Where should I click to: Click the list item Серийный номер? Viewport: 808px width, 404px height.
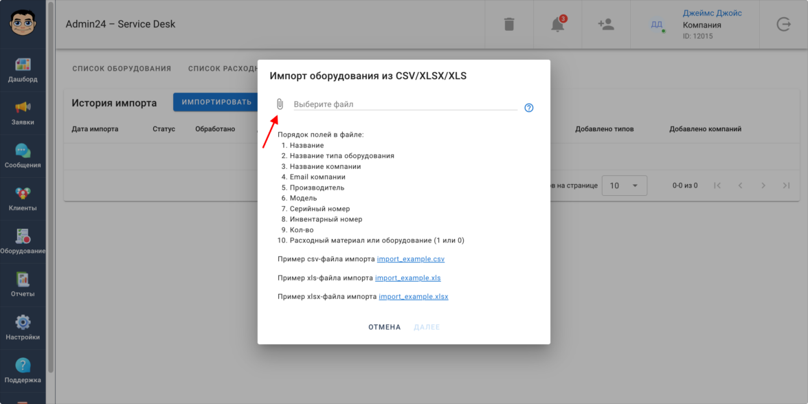[x=319, y=209]
